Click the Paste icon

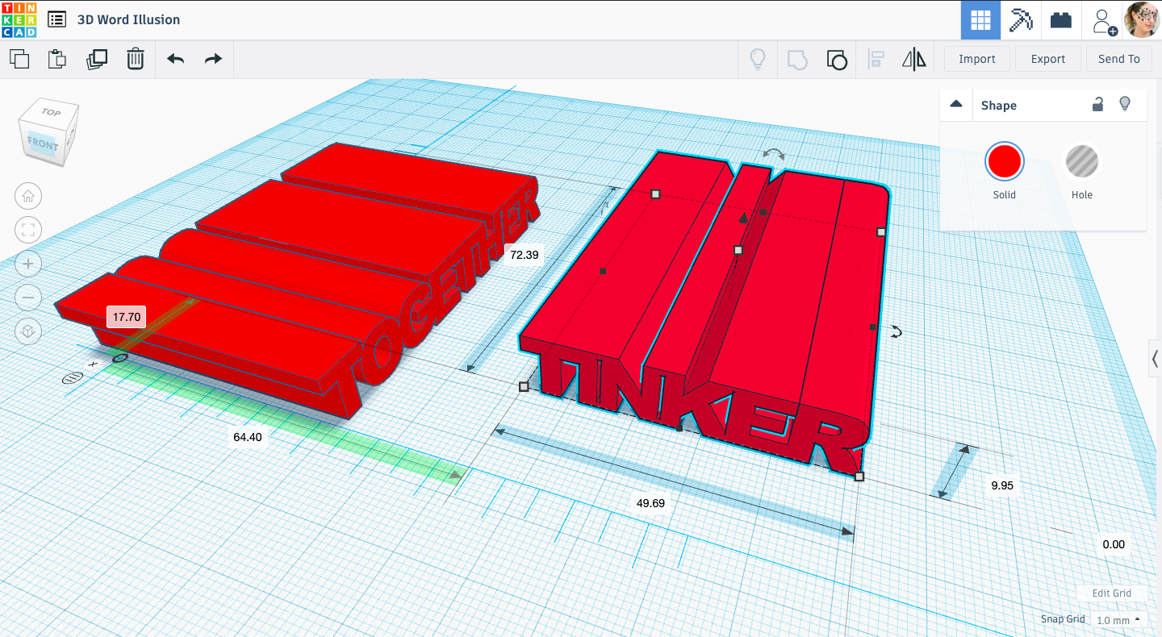point(56,59)
